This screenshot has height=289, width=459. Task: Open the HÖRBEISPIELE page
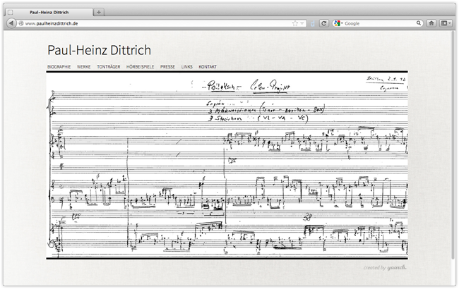click(141, 67)
